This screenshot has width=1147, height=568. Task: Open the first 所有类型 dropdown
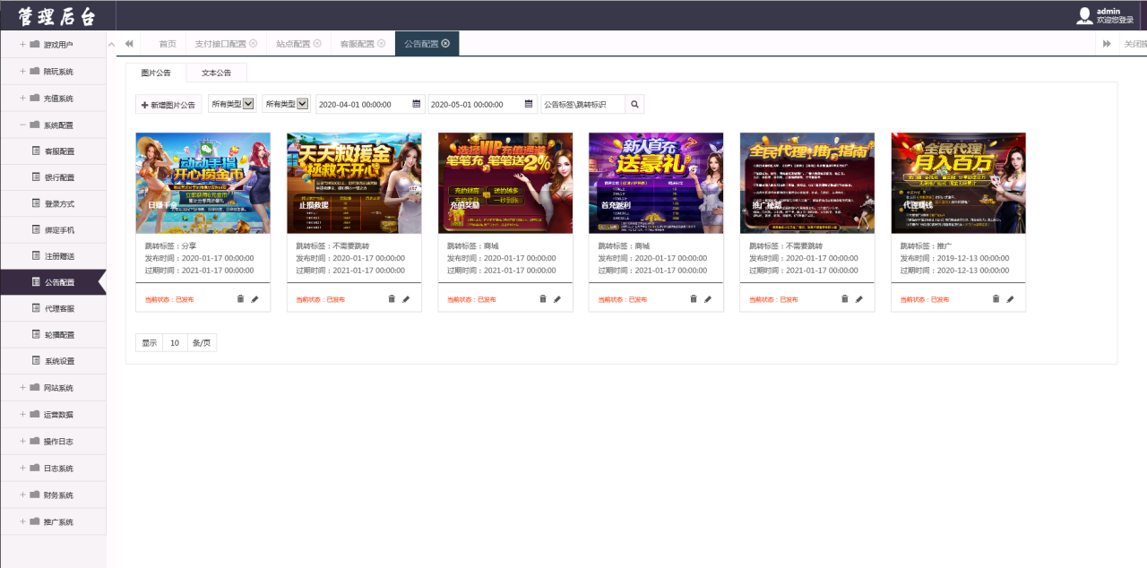click(x=232, y=104)
